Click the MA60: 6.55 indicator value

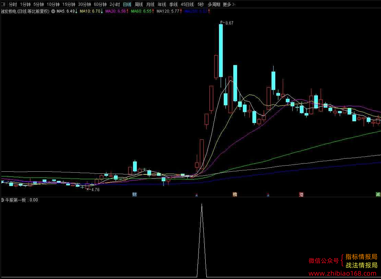(x=142, y=11)
